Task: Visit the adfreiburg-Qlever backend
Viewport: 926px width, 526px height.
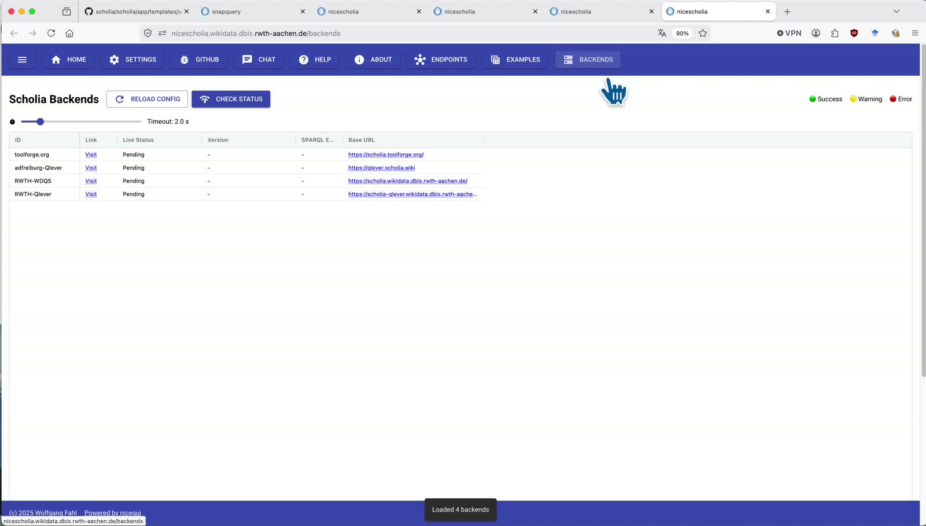Action: (91, 168)
